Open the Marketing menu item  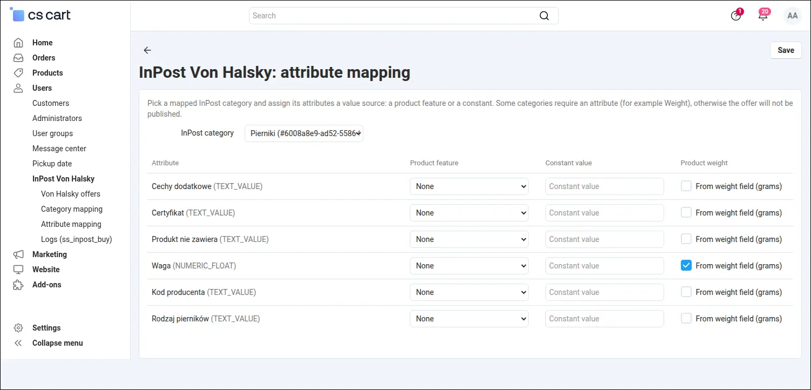(x=50, y=254)
